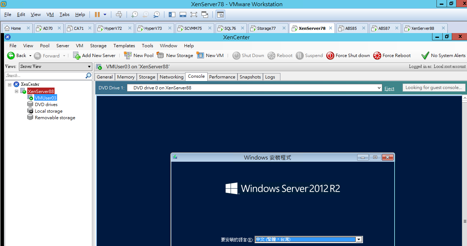Click the New VM icon
This screenshot has width=467, height=246.
200,55
